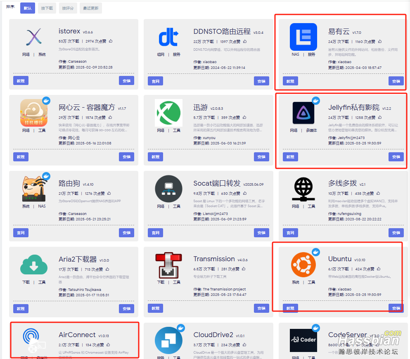Visit 官网 for Socat端口转发
The image size is (410, 359).
pyautogui.click(x=155, y=233)
